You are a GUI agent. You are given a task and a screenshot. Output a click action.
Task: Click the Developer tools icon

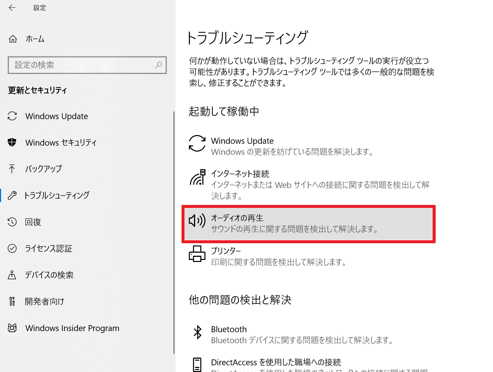click(x=12, y=301)
